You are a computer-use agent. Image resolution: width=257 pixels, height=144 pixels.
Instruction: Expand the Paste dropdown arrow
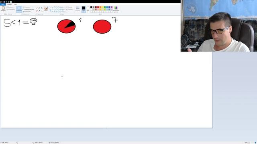(x=3, y=12)
